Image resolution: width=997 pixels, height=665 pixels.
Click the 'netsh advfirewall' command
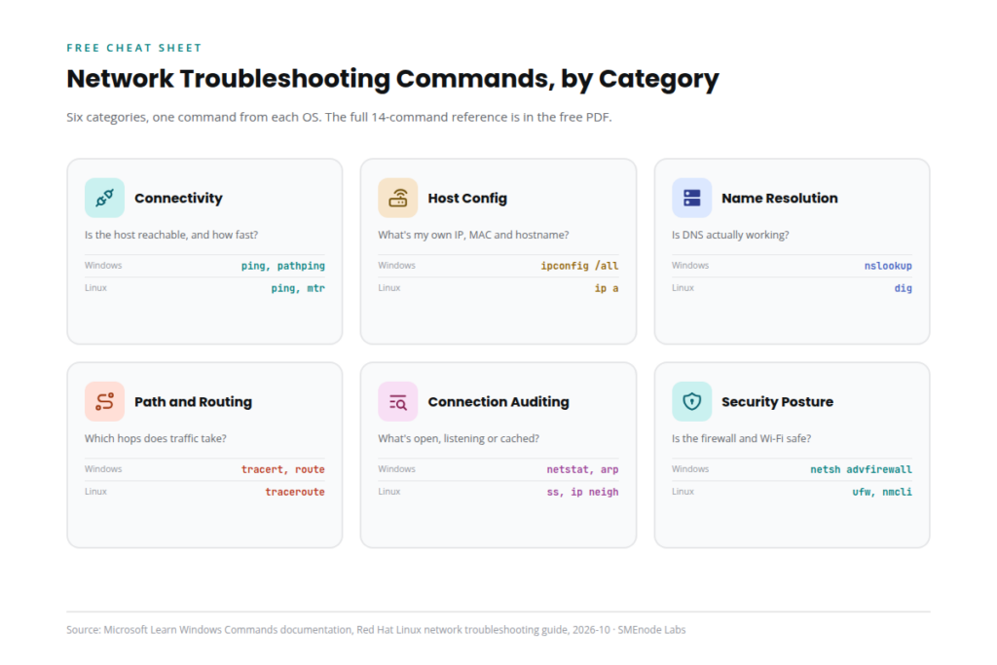click(x=861, y=469)
